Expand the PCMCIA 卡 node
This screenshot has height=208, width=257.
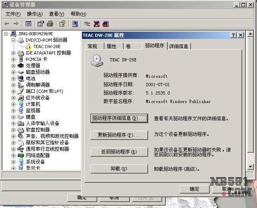coord(14,60)
